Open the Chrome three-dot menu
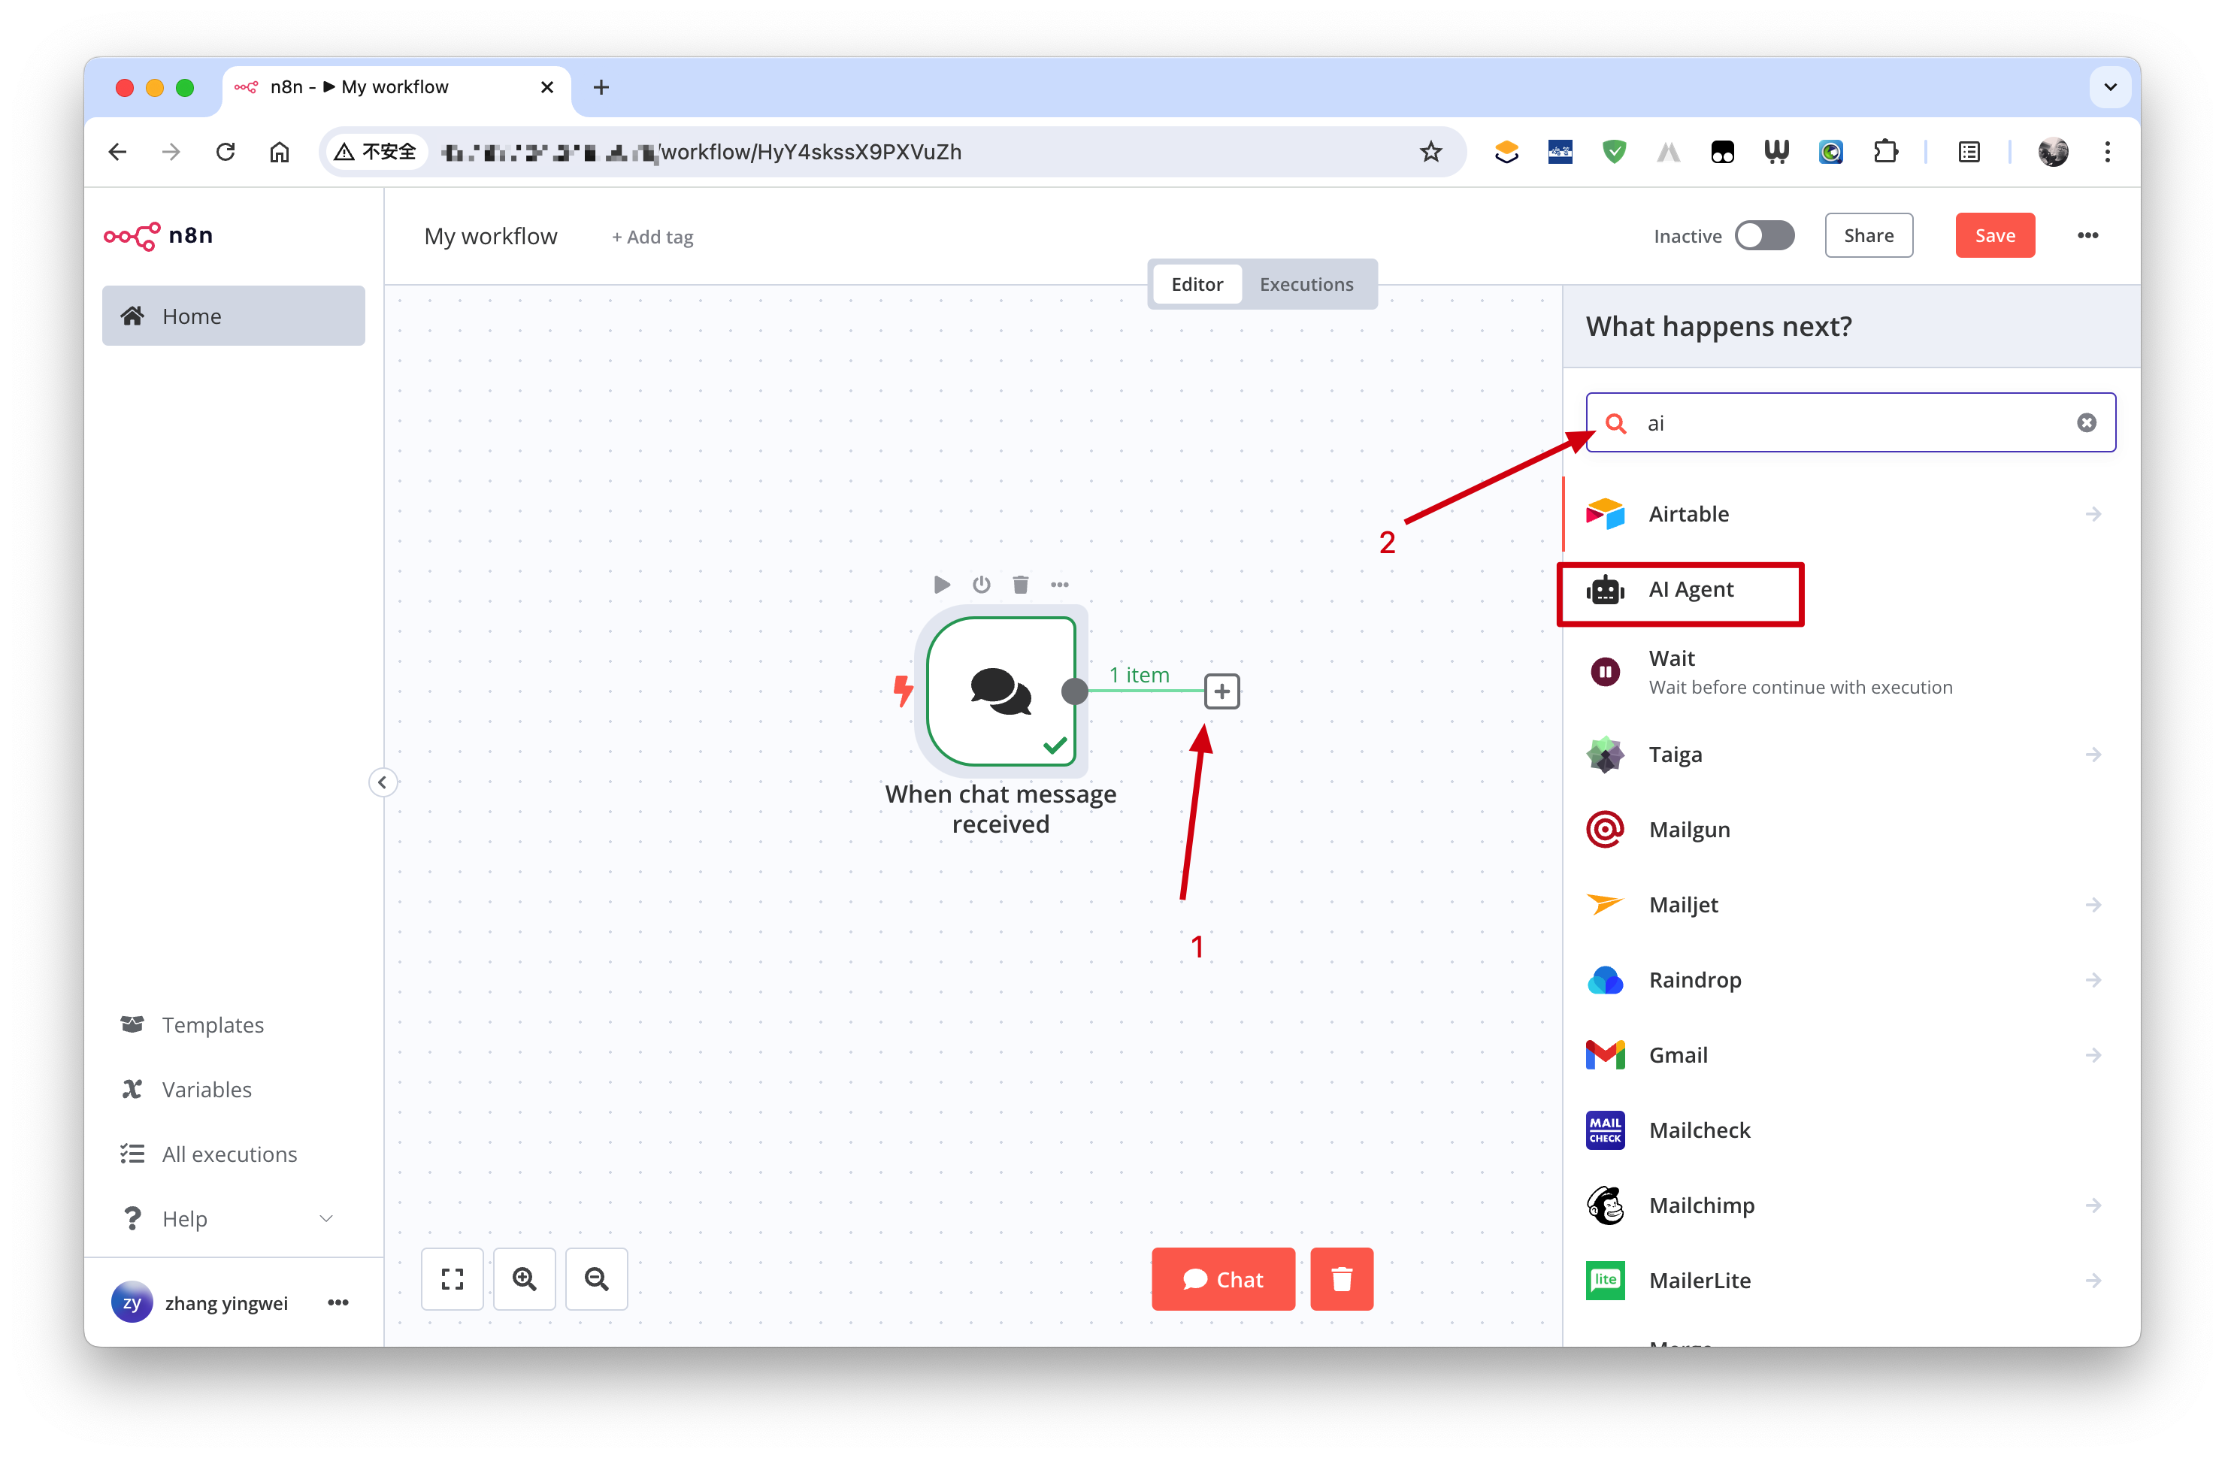This screenshot has height=1458, width=2225. 2107,151
